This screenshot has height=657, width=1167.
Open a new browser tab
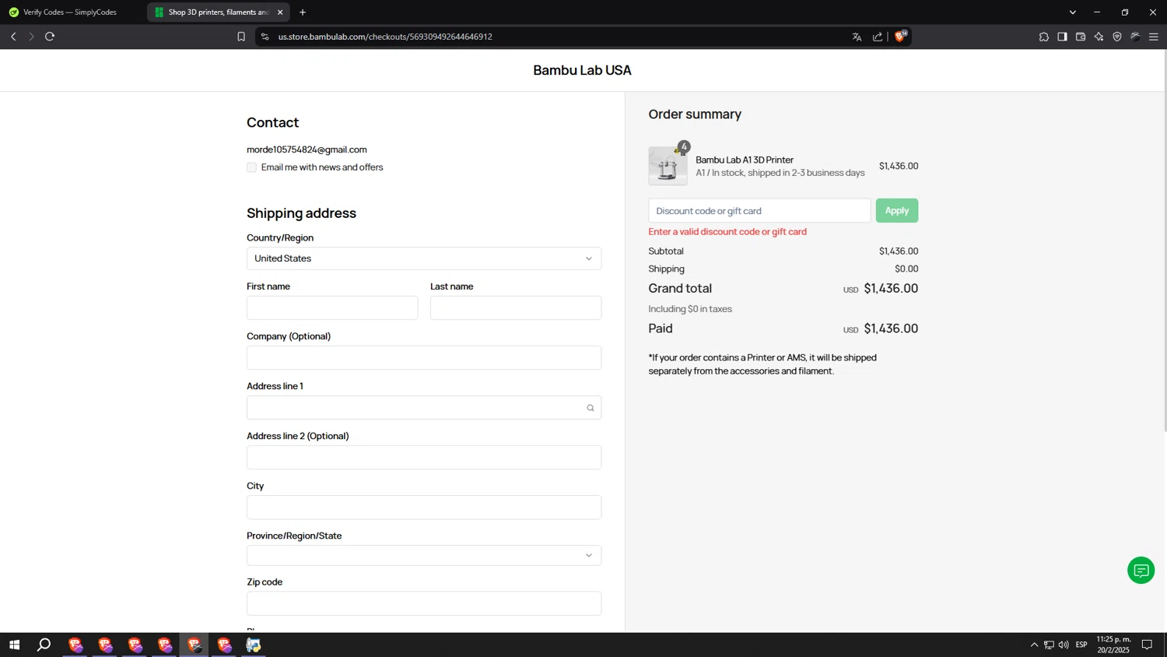tap(303, 12)
